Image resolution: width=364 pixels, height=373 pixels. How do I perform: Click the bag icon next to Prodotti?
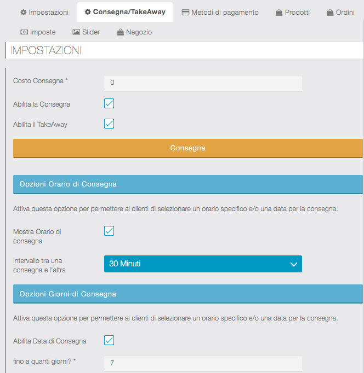click(x=279, y=12)
